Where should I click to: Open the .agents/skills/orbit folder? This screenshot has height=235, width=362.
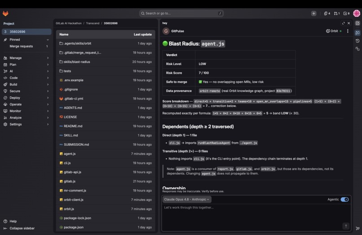(x=78, y=44)
